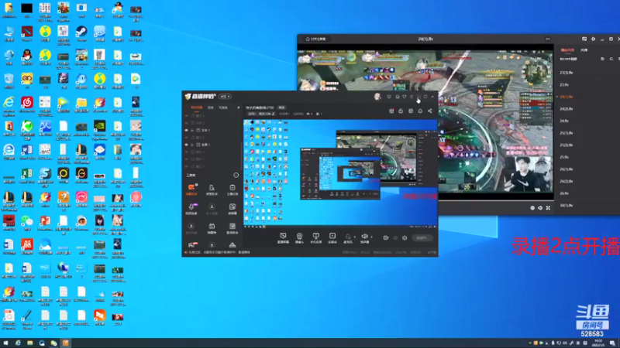Viewport: 620px width, 348px height.
Task: Select Word desktop shortcut icon
Action: 27,152
